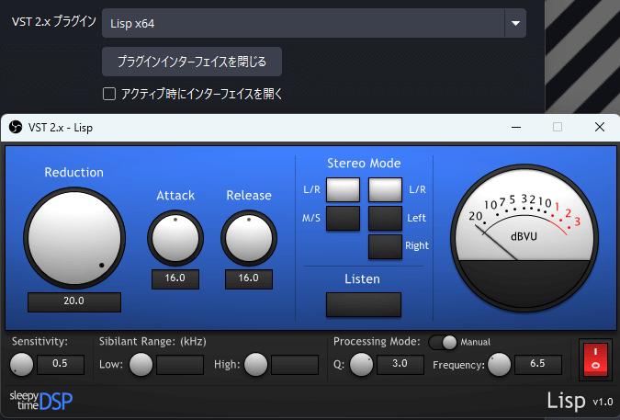Click the close plugin interface button

(x=192, y=62)
